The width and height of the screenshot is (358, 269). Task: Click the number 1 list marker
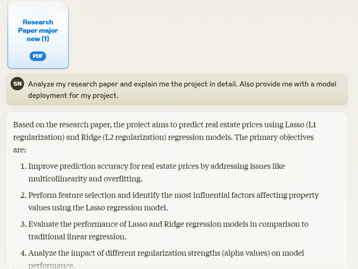click(x=23, y=166)
